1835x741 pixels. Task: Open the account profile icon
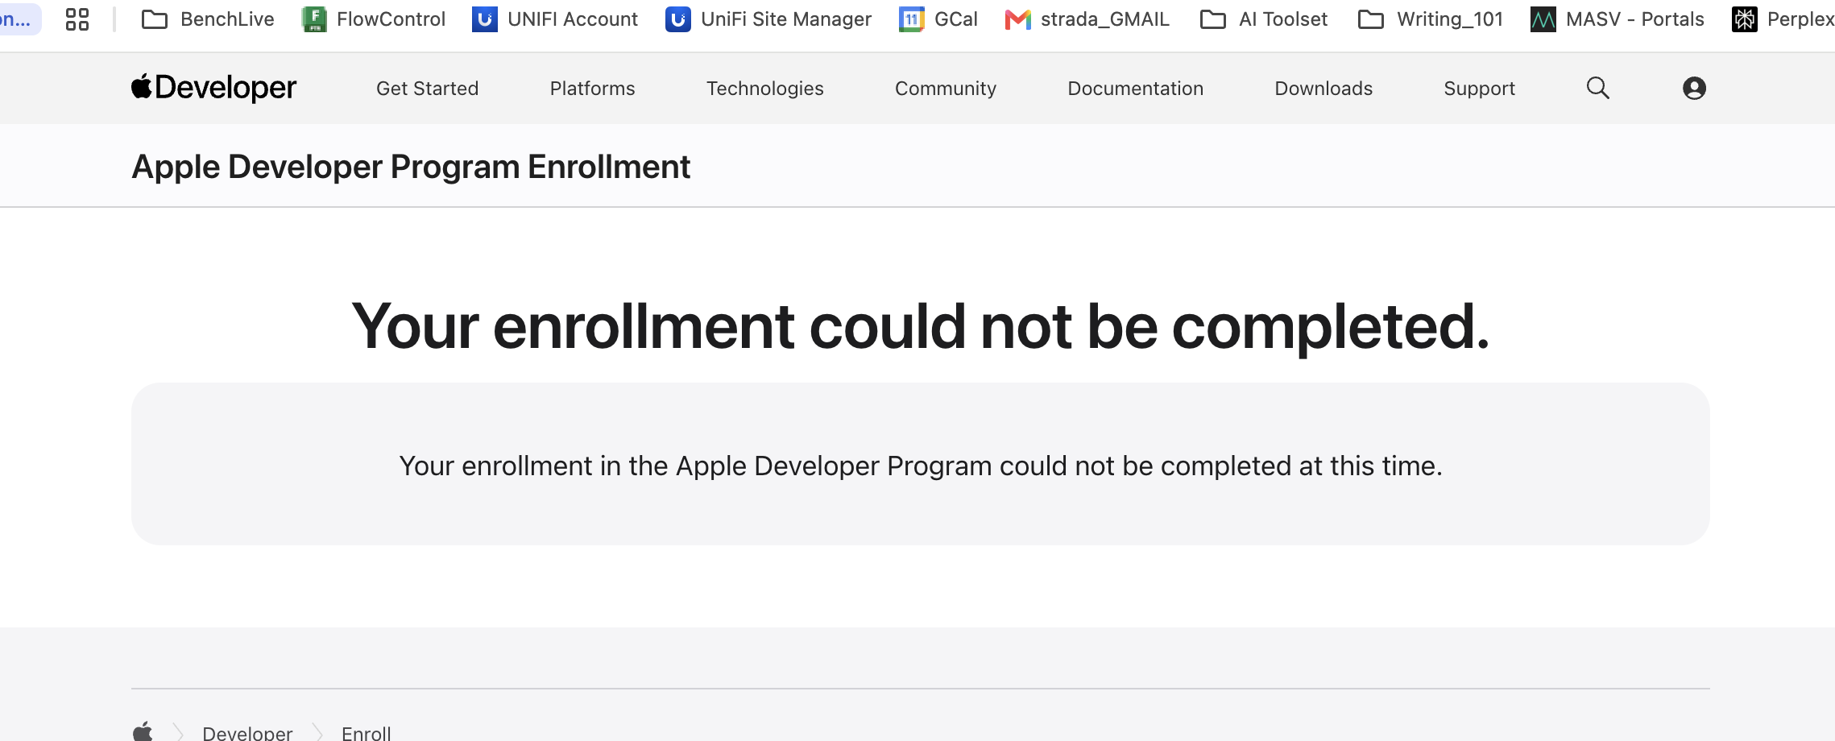(x=1694, y=88)
